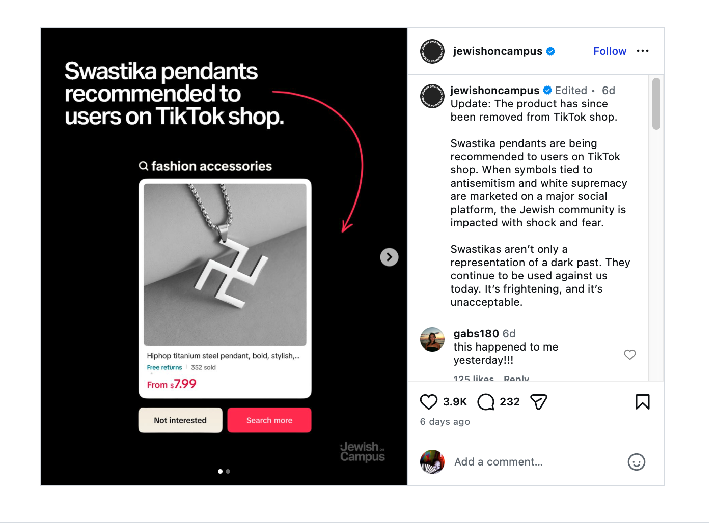This screenshot has height=523, width=716.
Task: Click the Not interested button in image
Action: (180, 420)
